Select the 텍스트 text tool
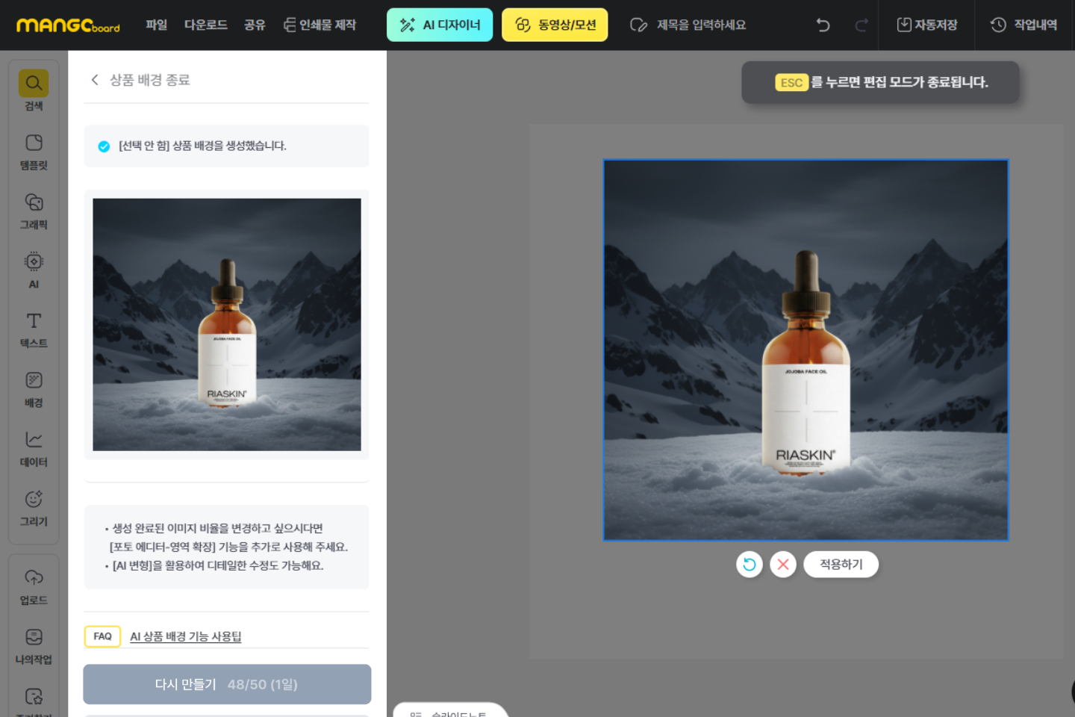The image size is (1075, 717). click(x=34, y=329)
